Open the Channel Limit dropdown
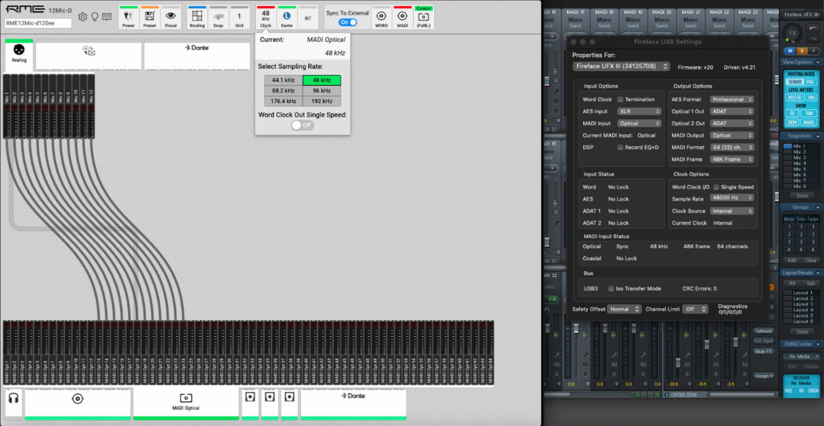 (695, 309)
